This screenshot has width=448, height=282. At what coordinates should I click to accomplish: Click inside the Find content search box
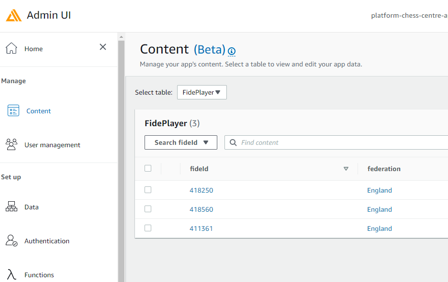point(287,142)
